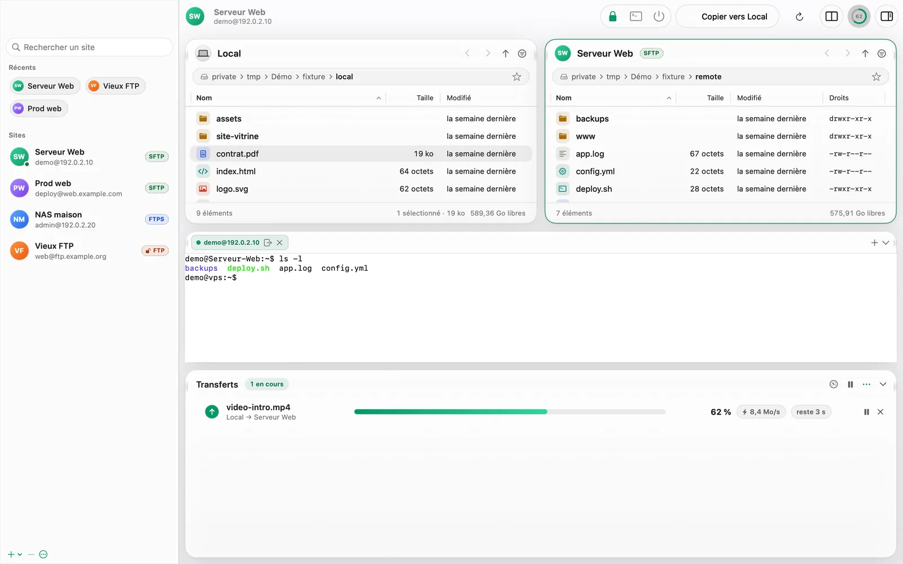
Task: Sort Local pane by Nom column
Action: click(288, 98)
